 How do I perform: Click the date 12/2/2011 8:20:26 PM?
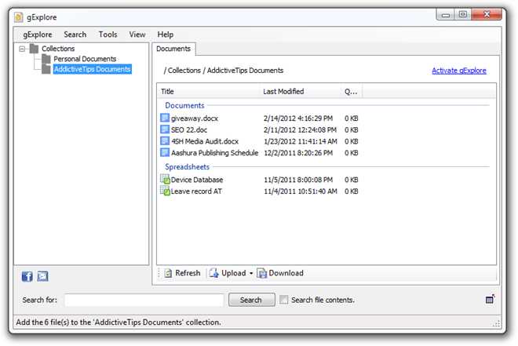click(x=298, y=153)
